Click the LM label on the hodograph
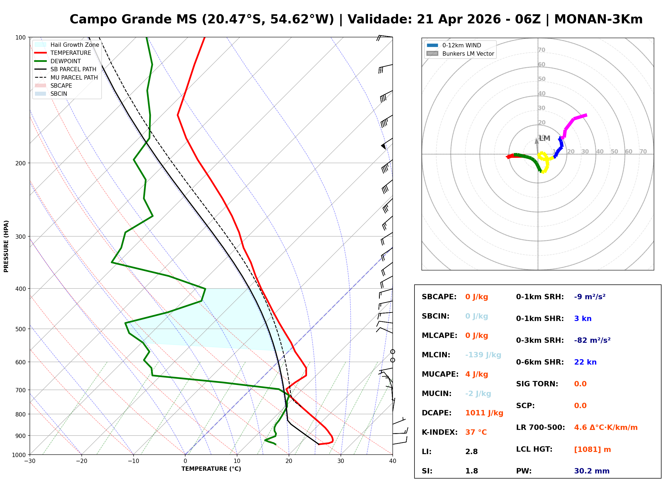Viewport: 665px width, 492px height. tap(544, 138)
